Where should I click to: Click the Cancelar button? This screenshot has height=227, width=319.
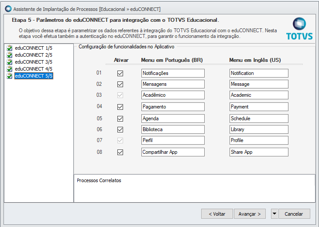click(x=294, y=213)
